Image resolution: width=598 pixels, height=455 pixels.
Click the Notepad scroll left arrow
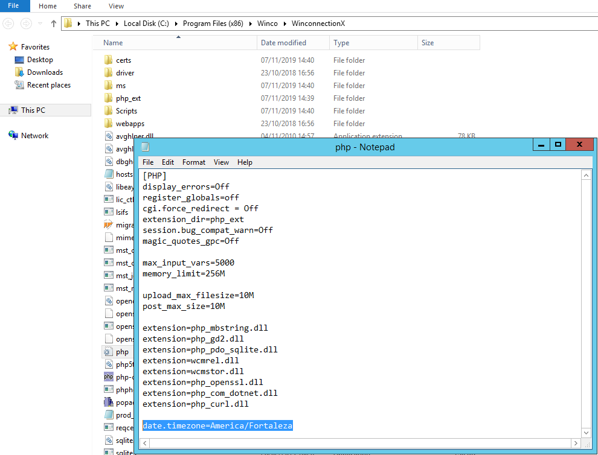144,443
